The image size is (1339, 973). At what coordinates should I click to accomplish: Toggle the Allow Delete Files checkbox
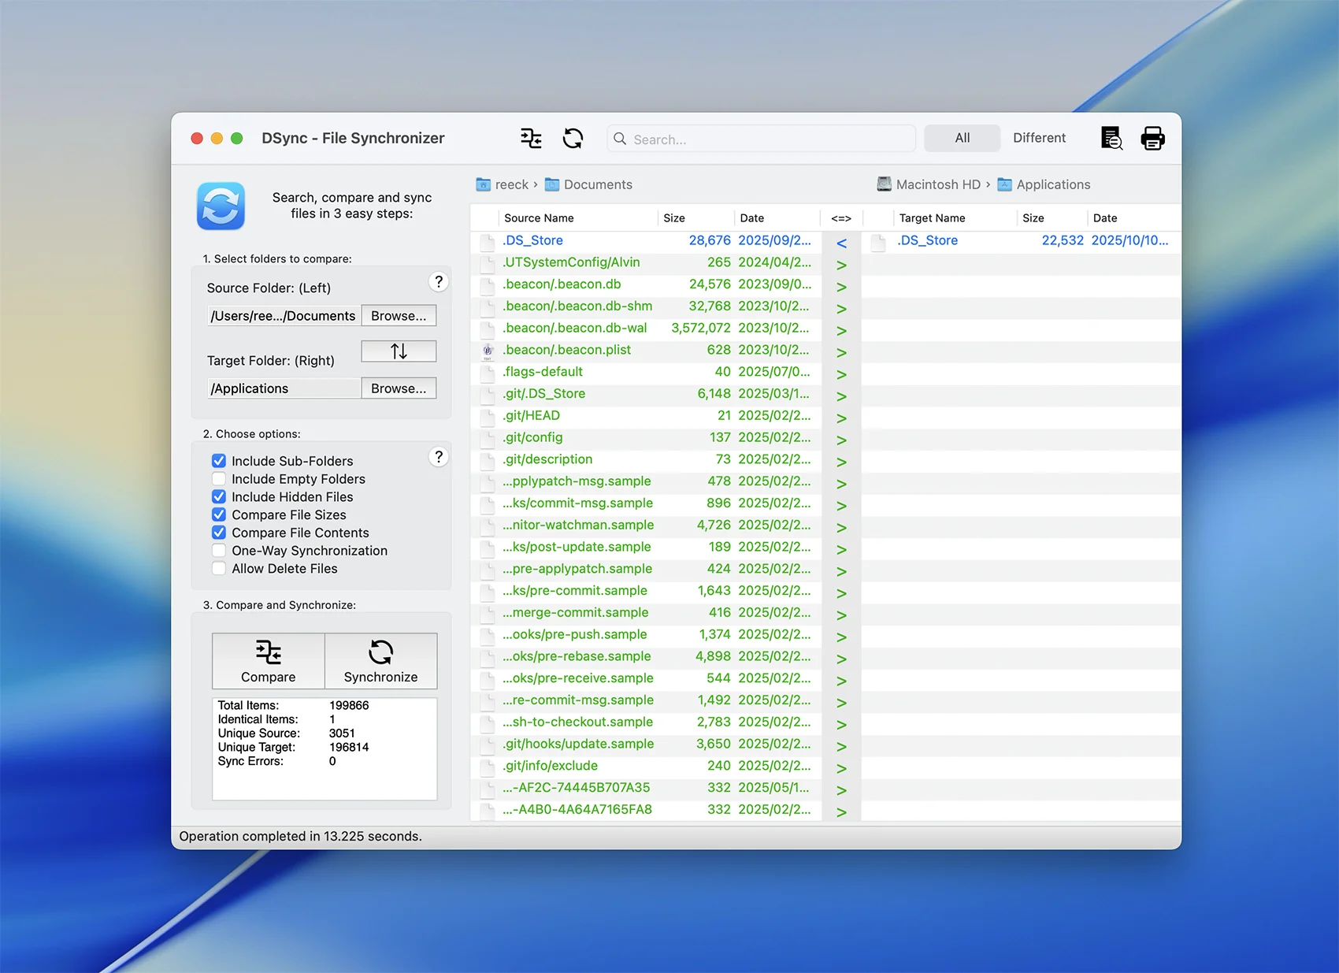(x=219, y=569)
